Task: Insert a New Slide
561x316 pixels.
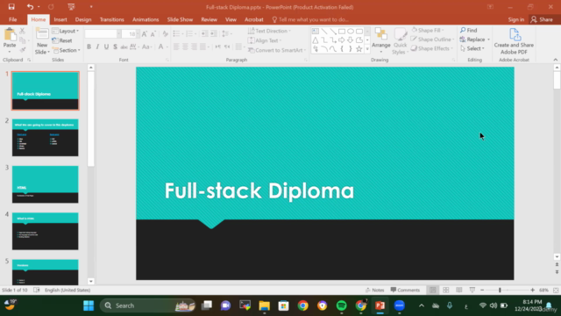Action: pos(42,41)
